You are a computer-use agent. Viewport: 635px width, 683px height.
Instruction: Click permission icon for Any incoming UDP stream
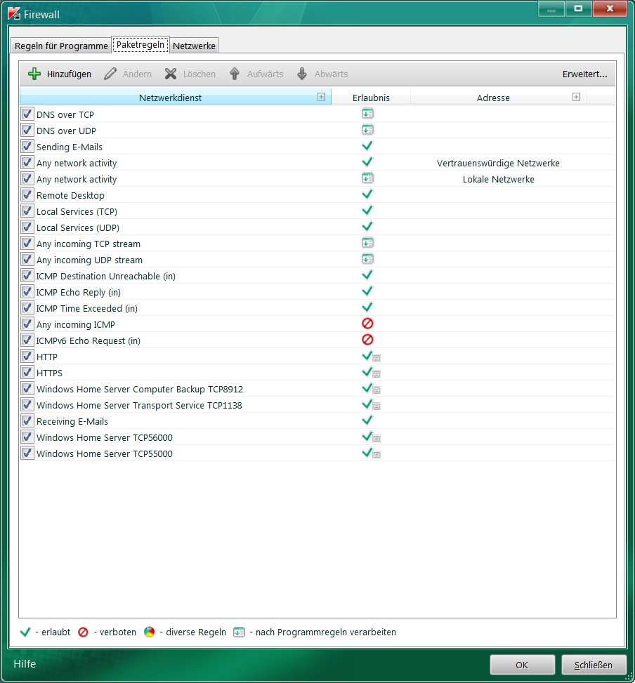367,259
